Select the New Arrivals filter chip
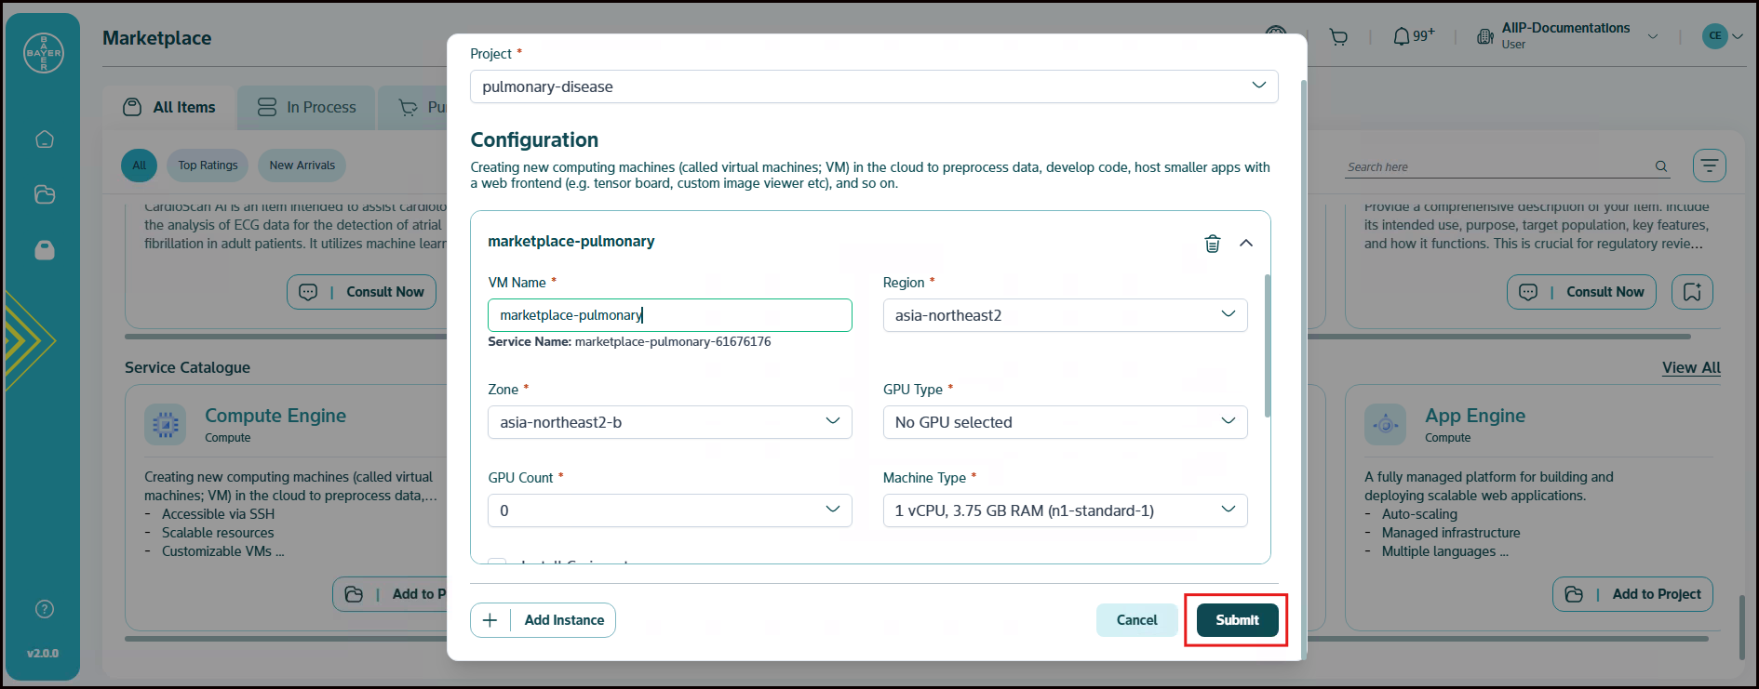1759x689 pixels. tap(302, 166)
